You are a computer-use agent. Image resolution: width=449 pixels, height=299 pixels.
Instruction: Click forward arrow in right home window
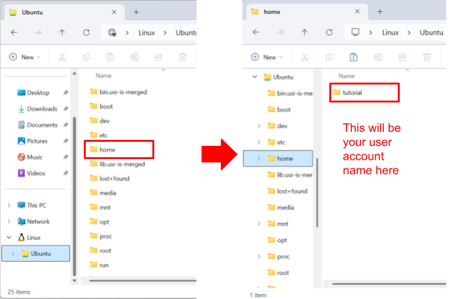[280, 32]
